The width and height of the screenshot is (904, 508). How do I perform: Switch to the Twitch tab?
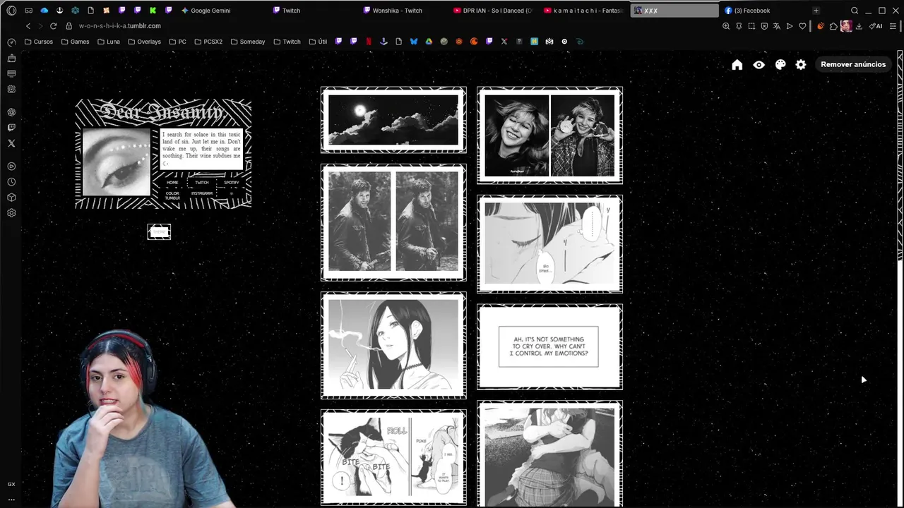314,11
